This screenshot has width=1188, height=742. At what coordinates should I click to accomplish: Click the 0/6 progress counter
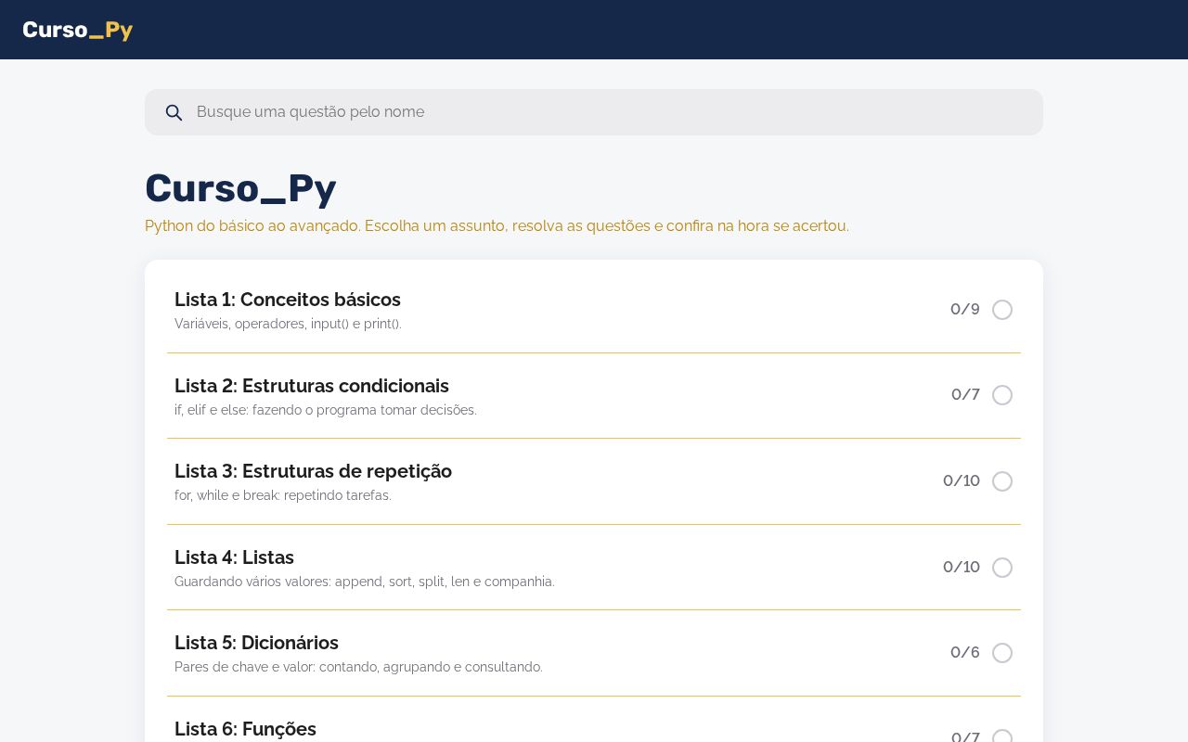[965, 652]
